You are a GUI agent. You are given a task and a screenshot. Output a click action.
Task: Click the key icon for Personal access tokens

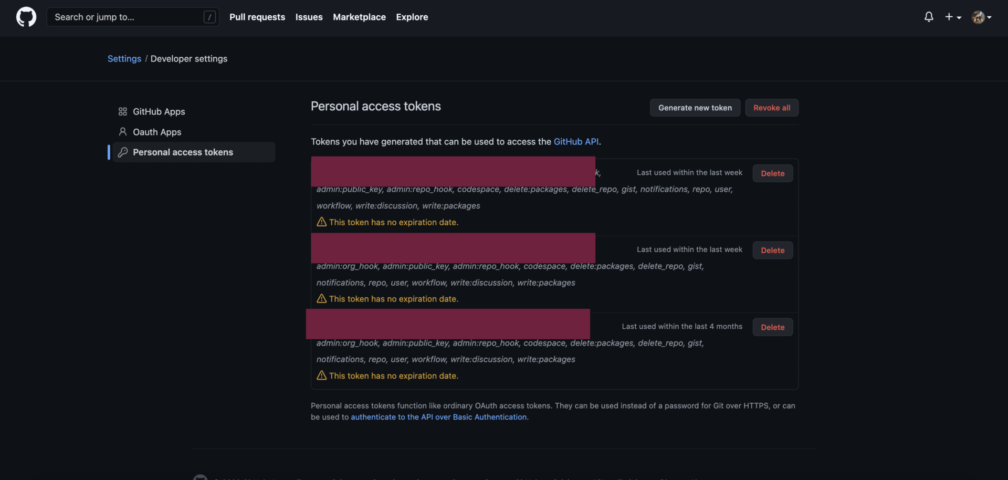tap(123, 152)
